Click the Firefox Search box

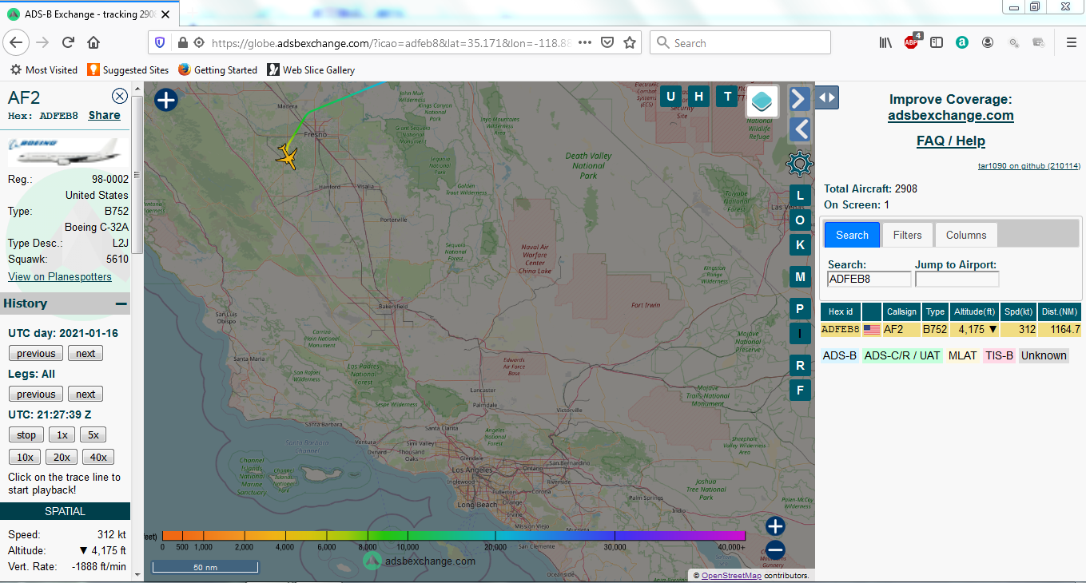741,43
